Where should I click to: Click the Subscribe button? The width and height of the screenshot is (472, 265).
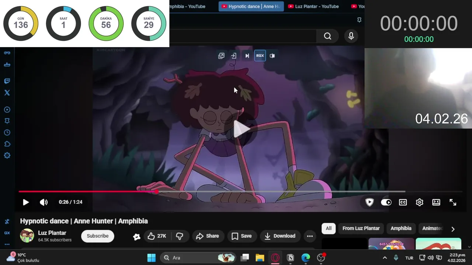click(x=98, y=236)
